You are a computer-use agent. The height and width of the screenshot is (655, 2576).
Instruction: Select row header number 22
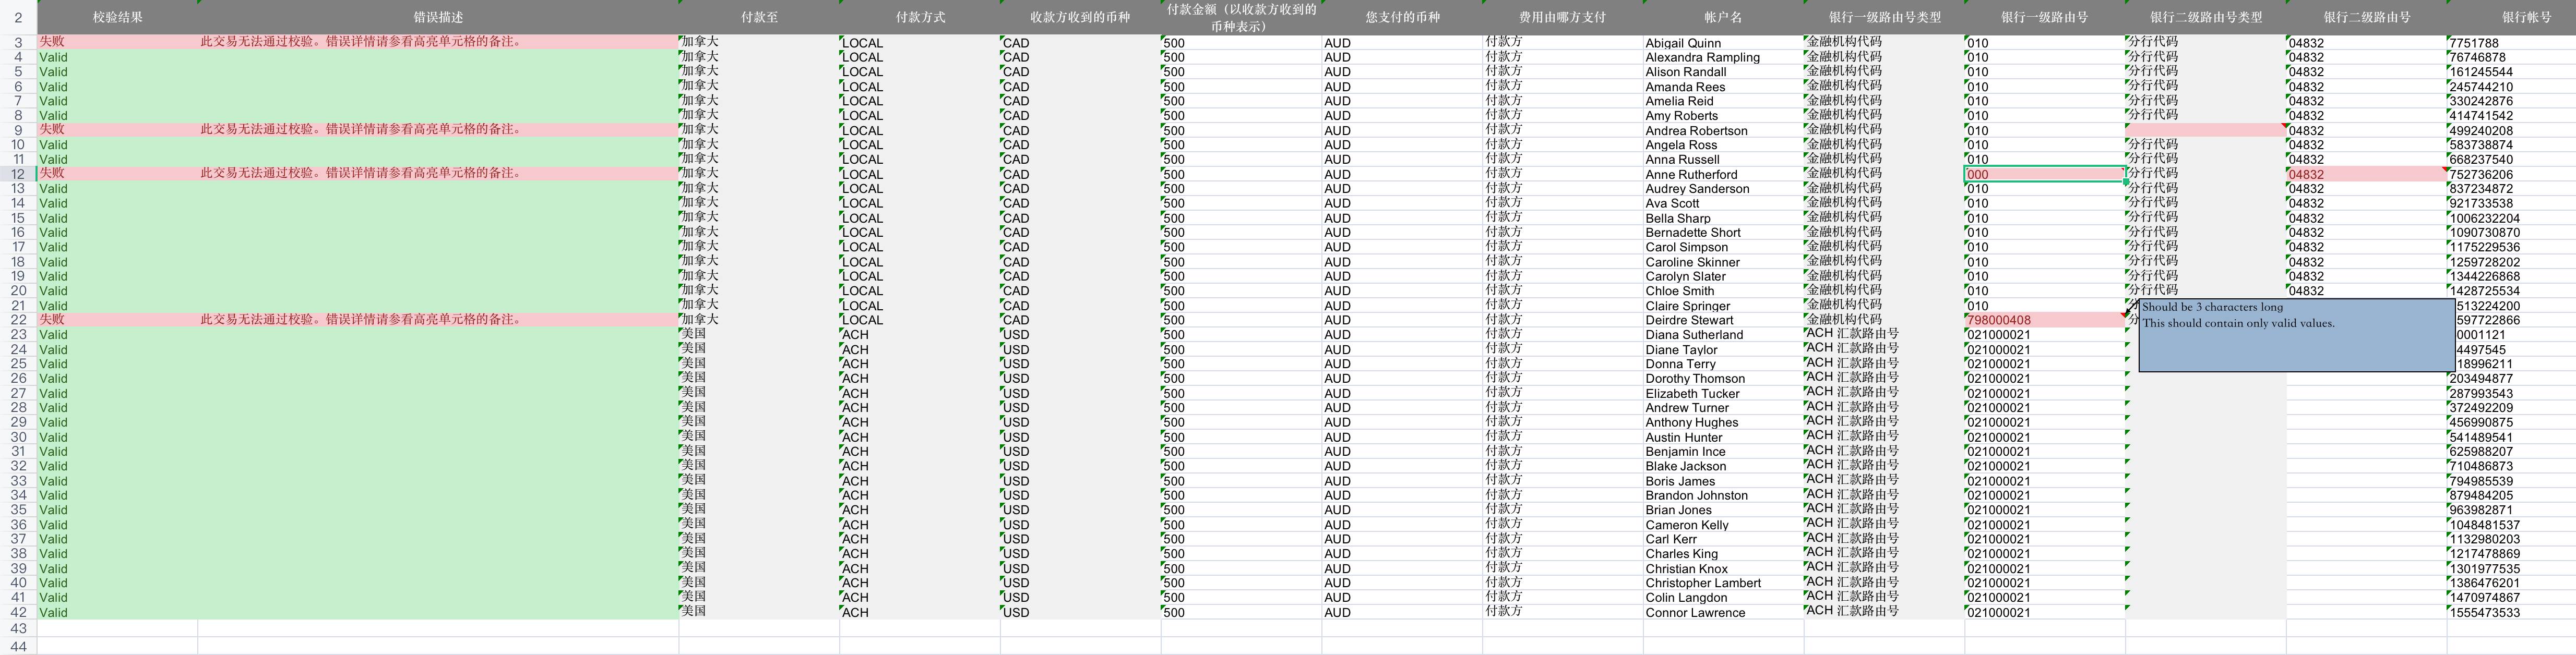18,320
